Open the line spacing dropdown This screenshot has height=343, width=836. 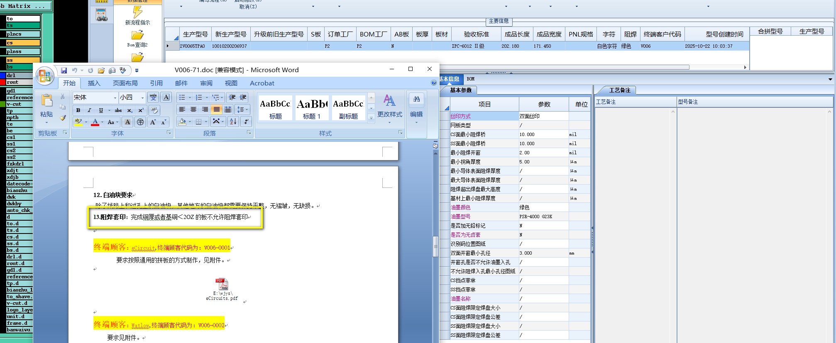tap(242, 109)
